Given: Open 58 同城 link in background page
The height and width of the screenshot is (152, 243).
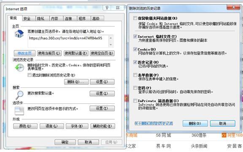Looking at the screenshot, I should tap(163, 135).
